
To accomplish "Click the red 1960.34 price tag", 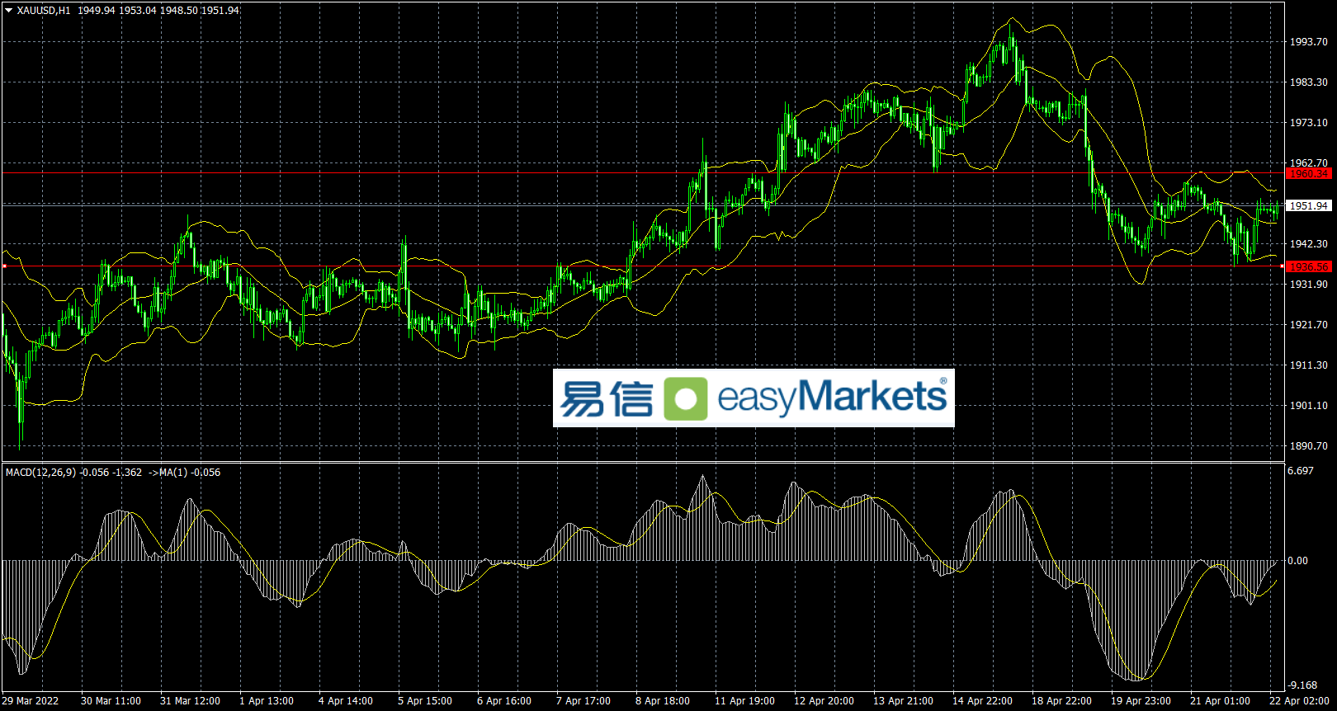I will point(1309,174).
